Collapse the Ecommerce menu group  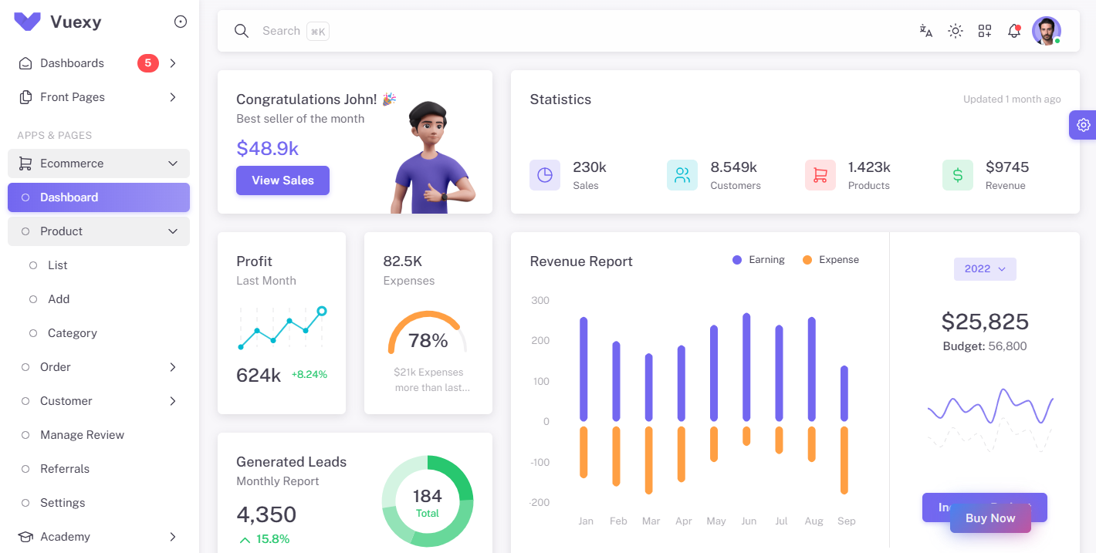tap(99, 164)
